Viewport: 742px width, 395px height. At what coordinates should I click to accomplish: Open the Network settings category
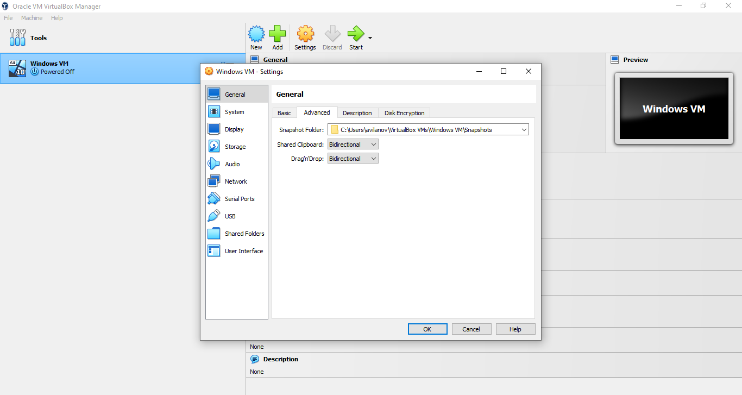click(x=237, y=181)
